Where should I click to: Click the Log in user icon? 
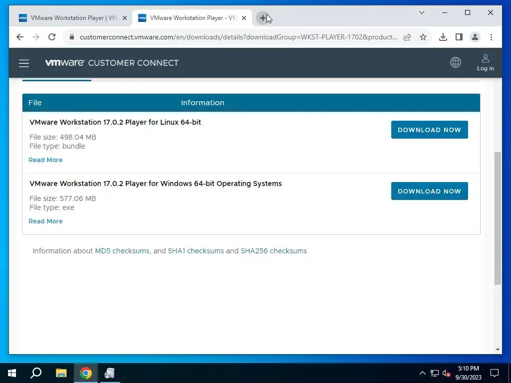[485, 62]
